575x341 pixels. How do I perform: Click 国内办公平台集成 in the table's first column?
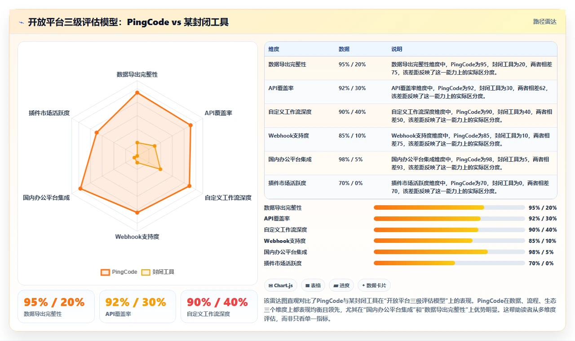point(290,160)
